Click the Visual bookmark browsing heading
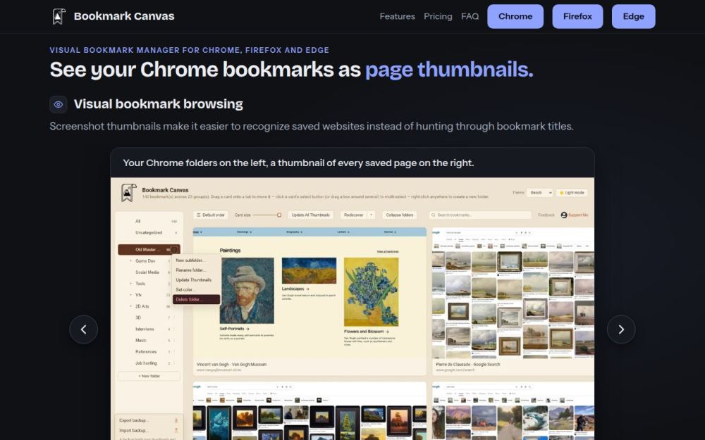The height and width of the screenshot is (440, 705). point(158,104)
